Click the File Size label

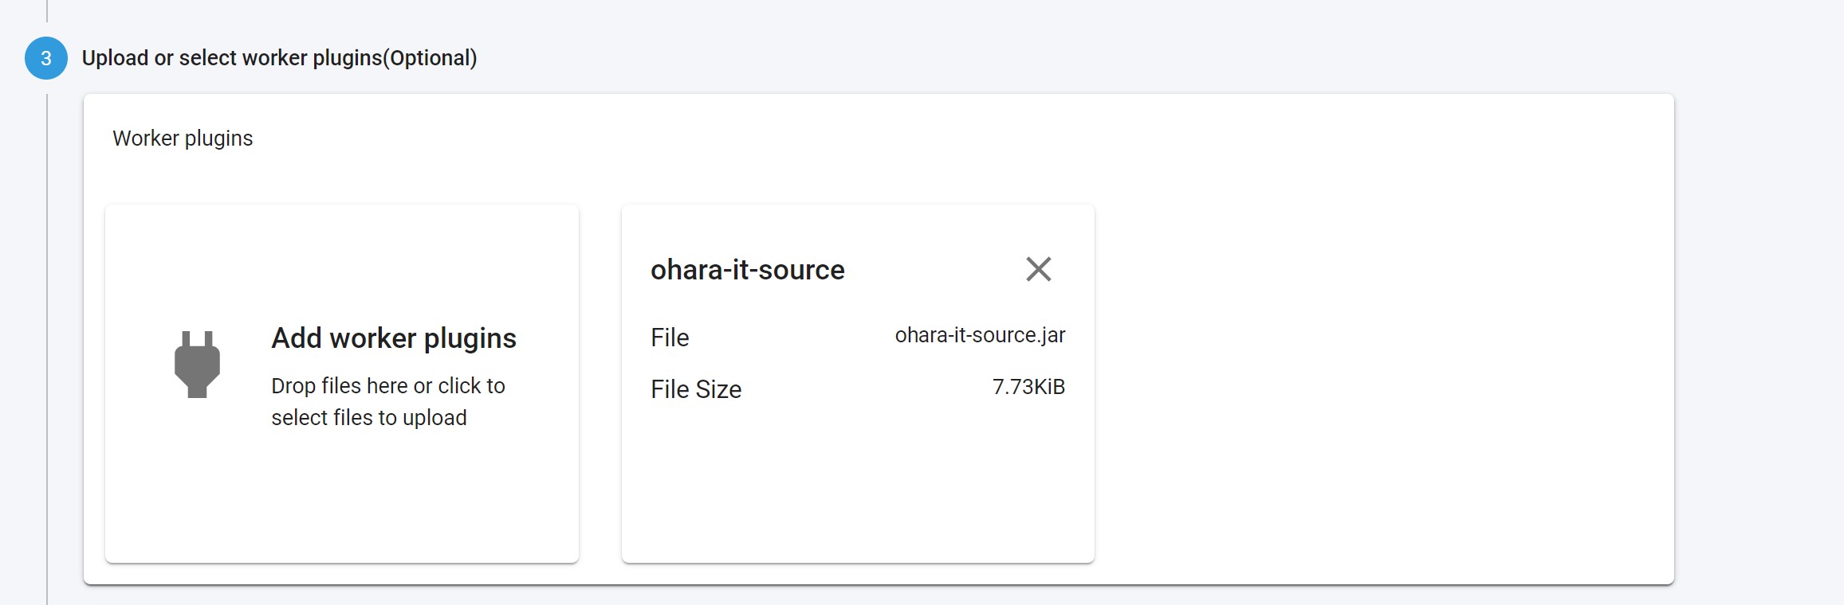[696, 389]
